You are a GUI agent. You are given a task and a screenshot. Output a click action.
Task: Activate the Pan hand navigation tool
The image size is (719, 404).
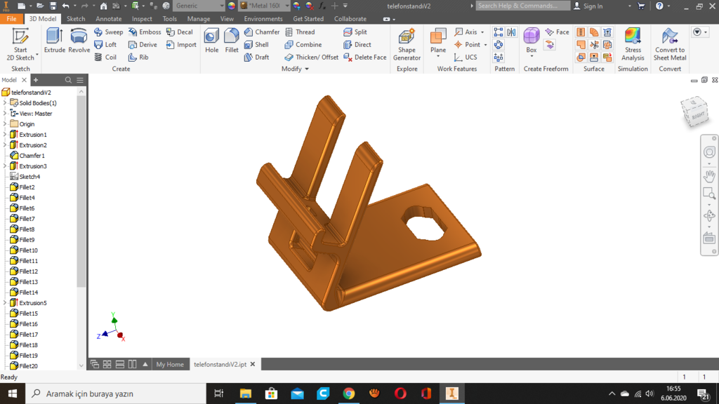pos(709,175)
